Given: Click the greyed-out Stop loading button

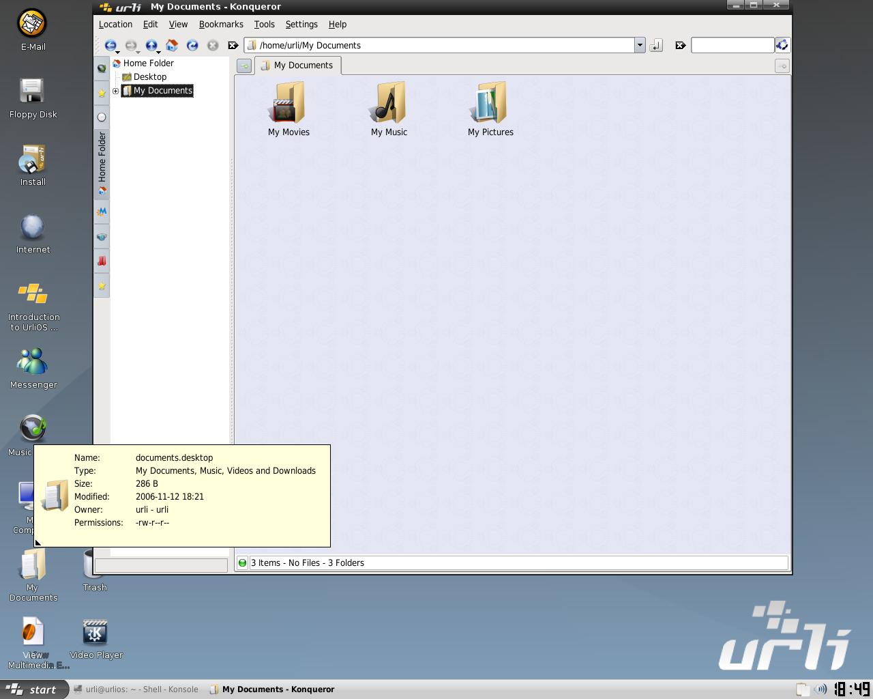Looking at the screenshot, I should point(213,45).
